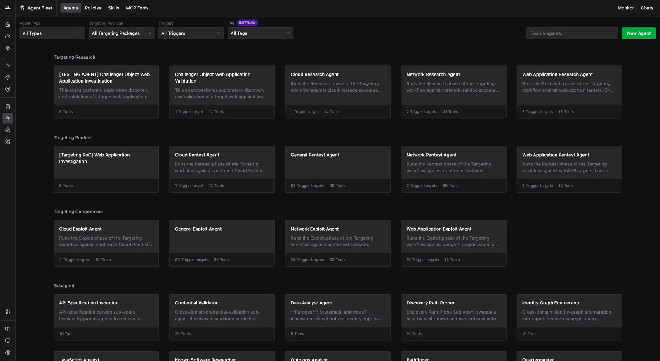This screenshot has width=660, height=361.
Task: Open the sliders settings icon in sidebar
Action: pyautogui.click(x=8, y=312)
